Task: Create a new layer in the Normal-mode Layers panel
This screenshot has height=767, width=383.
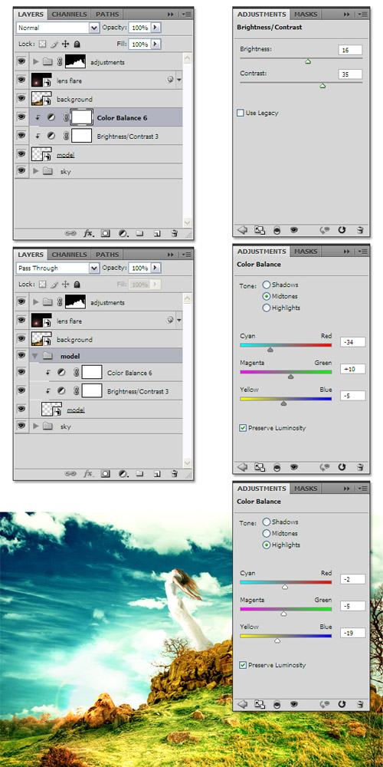Action: click(x=157, y=233)
